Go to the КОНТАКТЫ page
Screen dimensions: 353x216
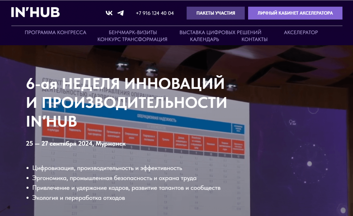[x=254, y=39]
